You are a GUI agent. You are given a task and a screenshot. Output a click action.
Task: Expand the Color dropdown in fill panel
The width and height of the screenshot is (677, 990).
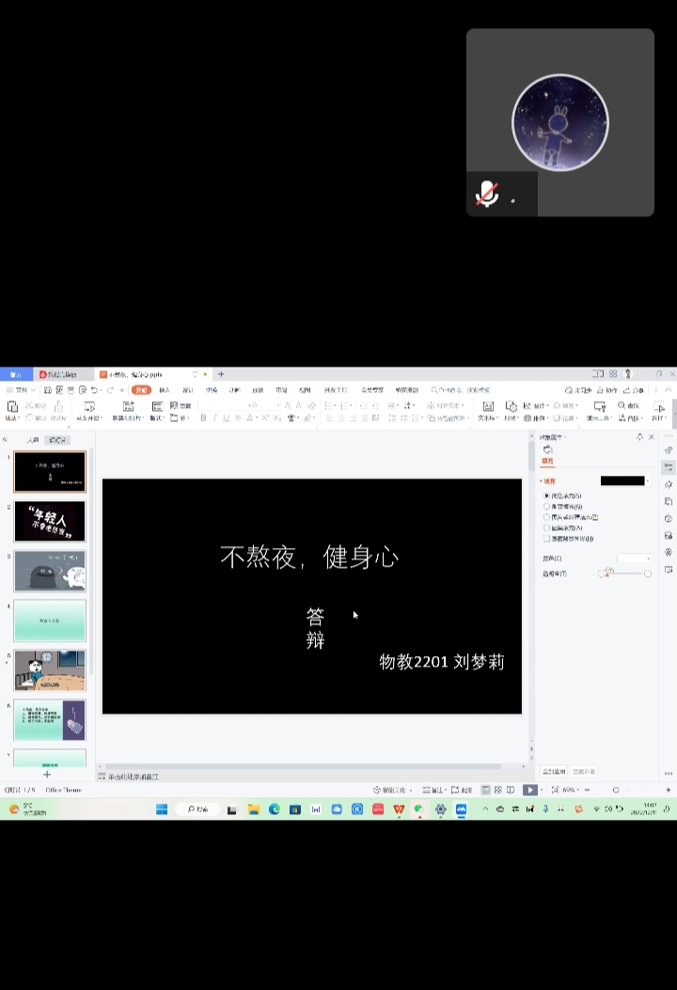pyautogui.click(x=634, y=558)
